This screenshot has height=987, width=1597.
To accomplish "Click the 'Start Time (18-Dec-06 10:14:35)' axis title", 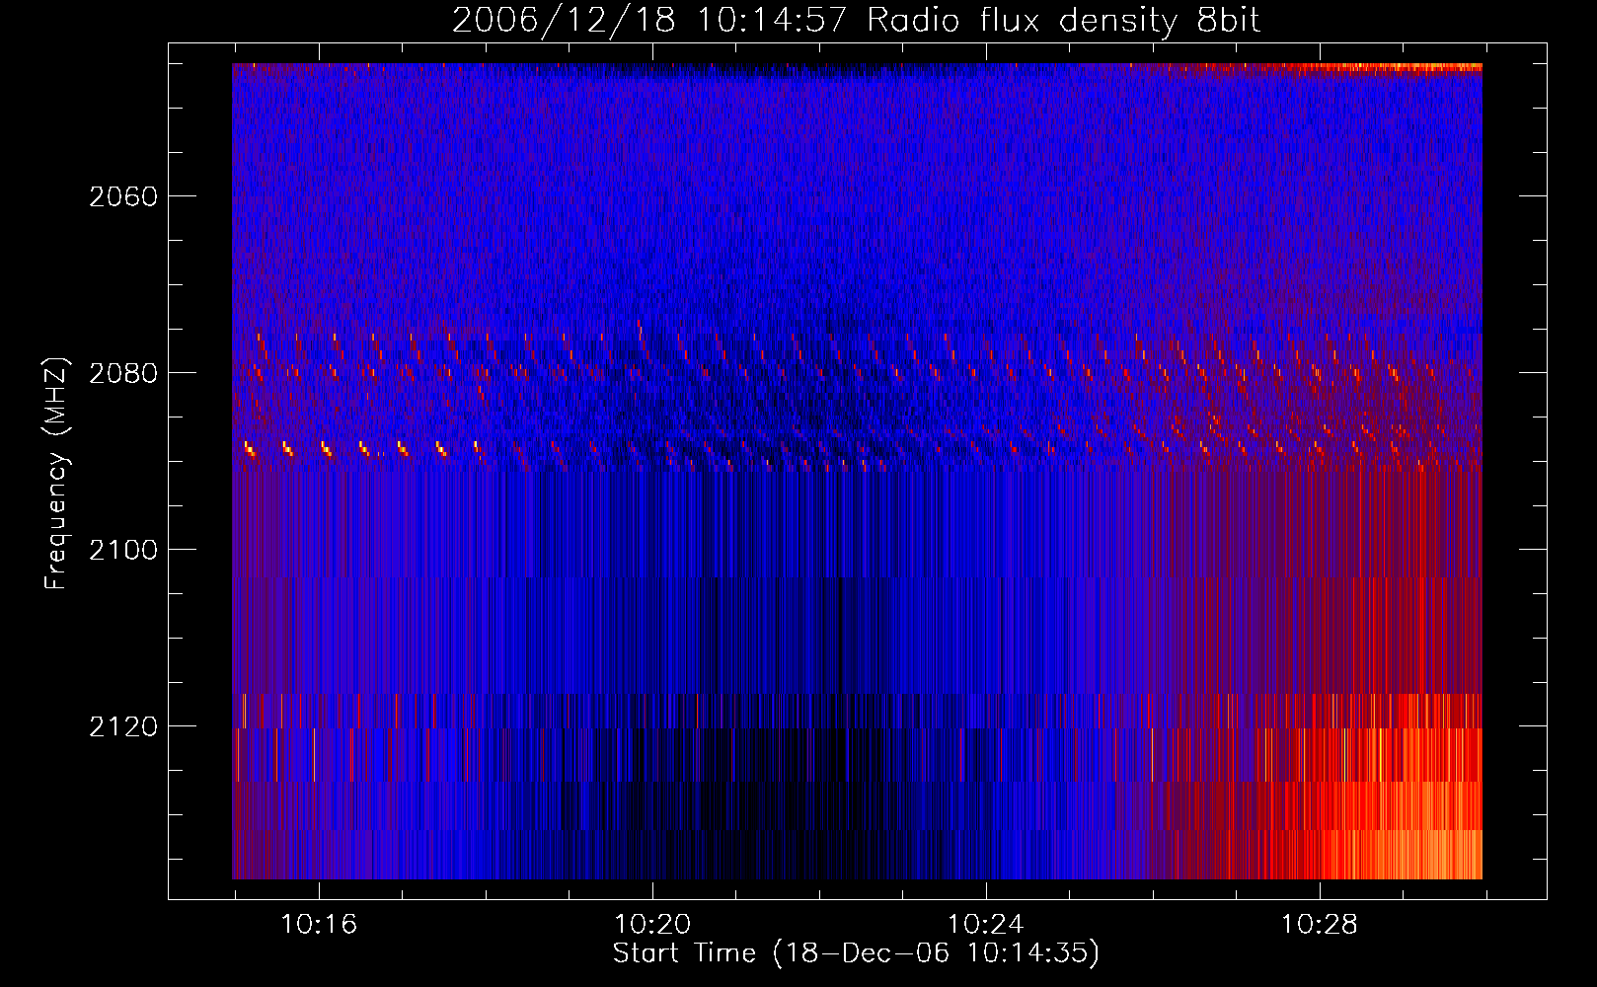I will [x=856, y=953].
